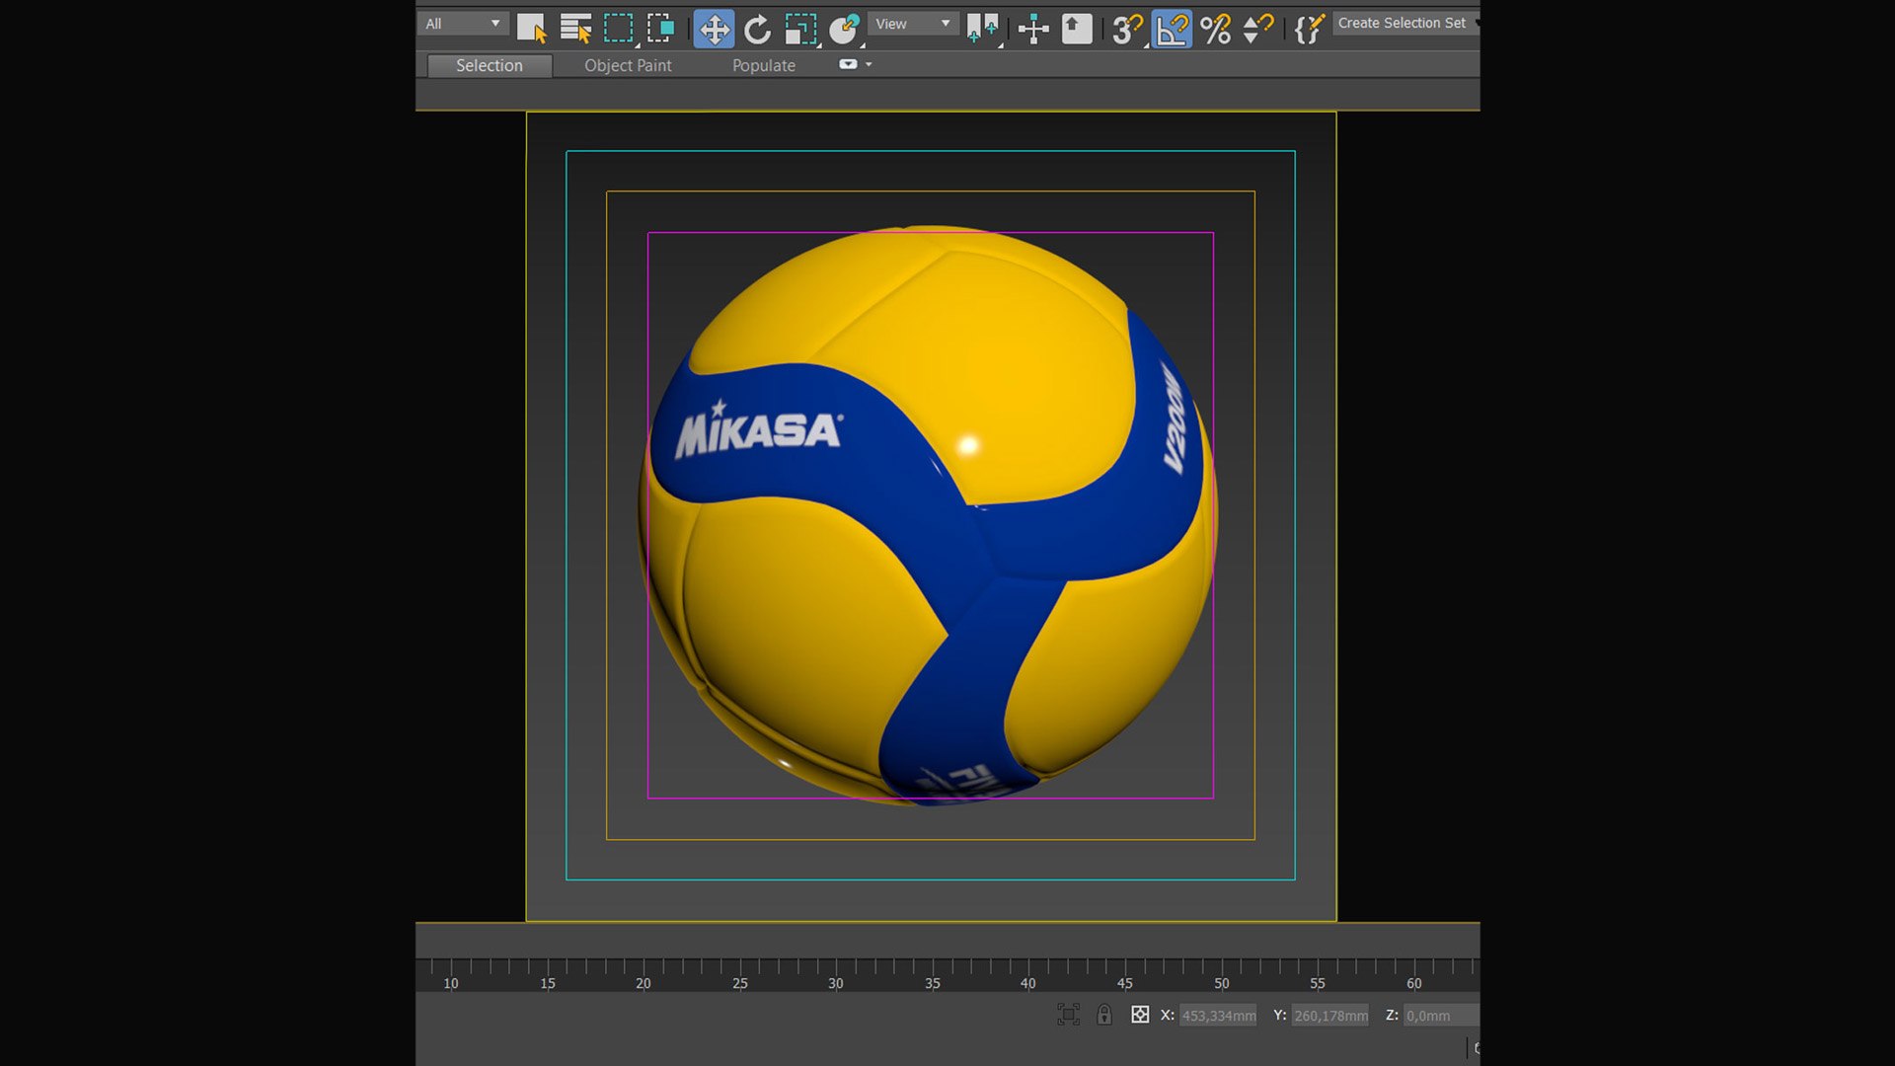
Task: Click the Isolate Selection toggle icon
Action: tap(1068, 1015)
